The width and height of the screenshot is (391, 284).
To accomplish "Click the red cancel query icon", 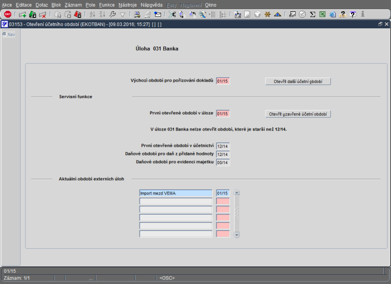I will 78,15.
